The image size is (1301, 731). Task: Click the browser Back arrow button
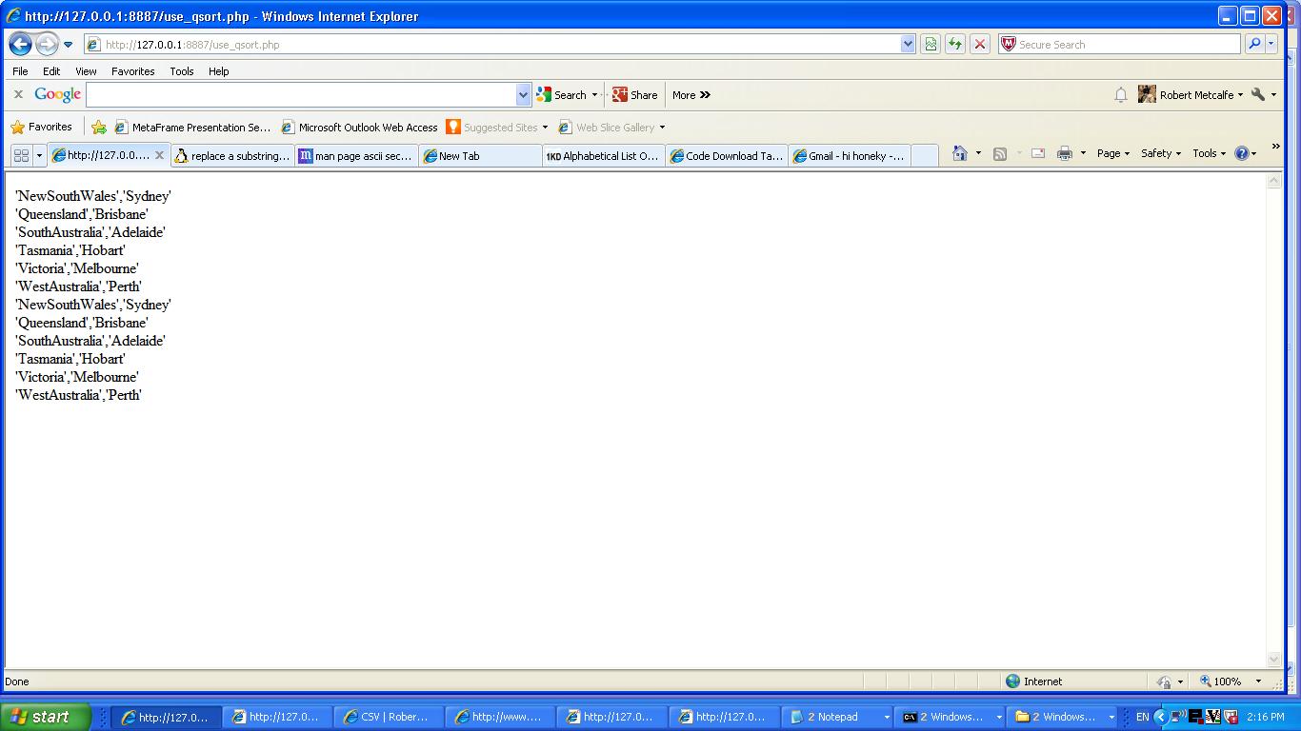point(20,44)
